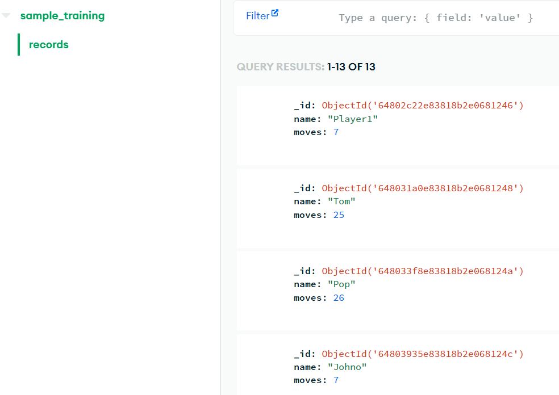Focus the query filter input field
This screenshot has width=559, height=395.
point(436,18)
